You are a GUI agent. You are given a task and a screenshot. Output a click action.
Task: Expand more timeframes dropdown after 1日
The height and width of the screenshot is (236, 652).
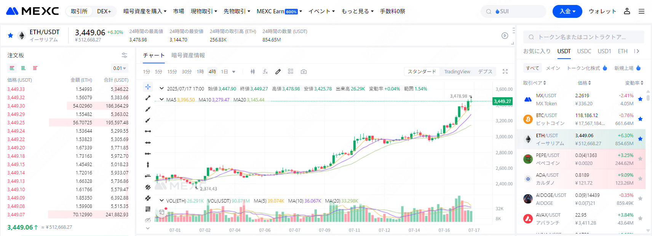233,71
